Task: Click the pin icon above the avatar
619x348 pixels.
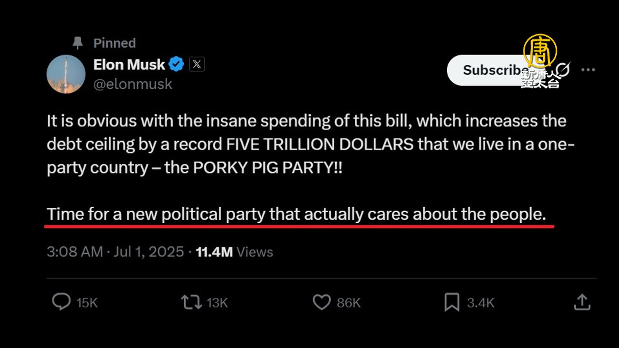Action: coord(78,43)
